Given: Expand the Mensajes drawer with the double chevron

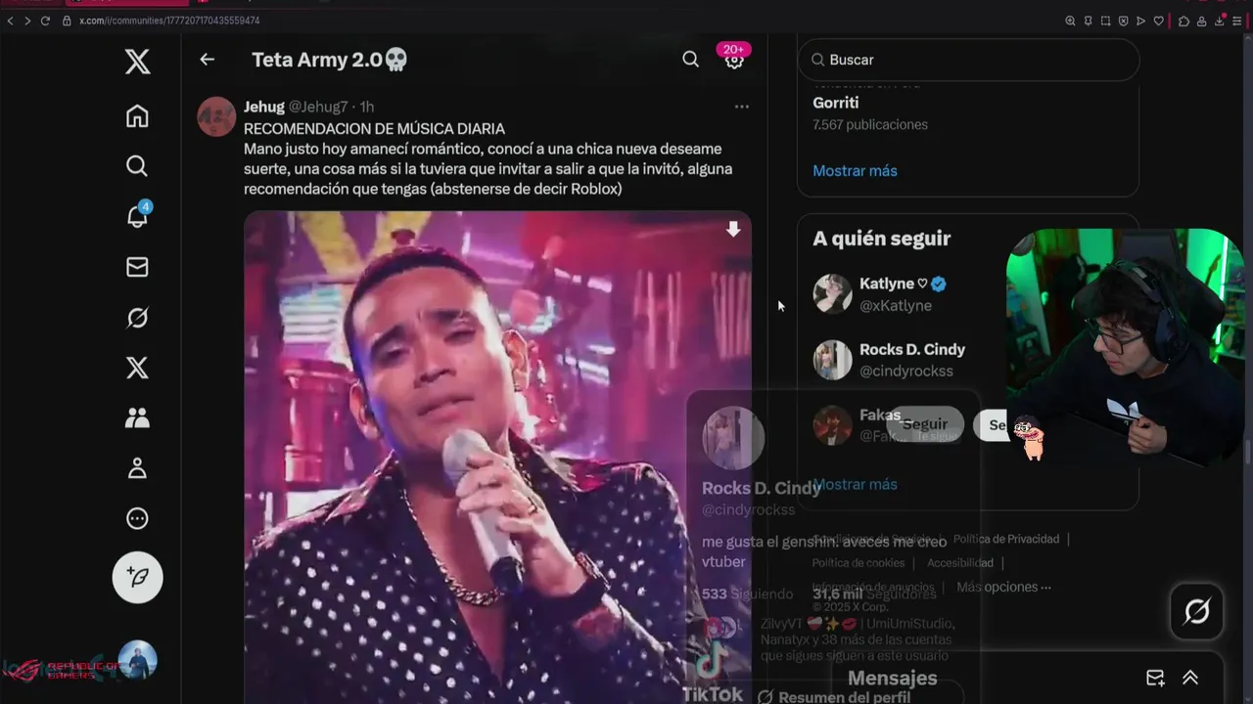Looking at the screenshot, I should pos(1190,678).
